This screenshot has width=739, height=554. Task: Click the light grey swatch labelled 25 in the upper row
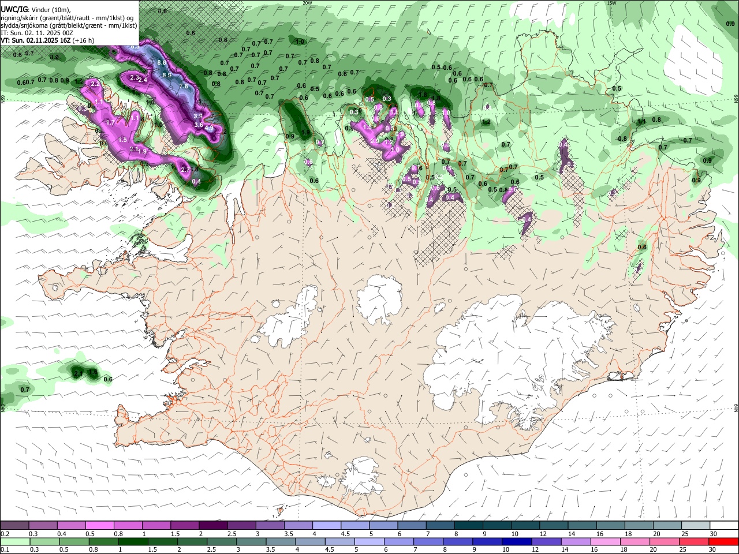(x=696, y=526)
